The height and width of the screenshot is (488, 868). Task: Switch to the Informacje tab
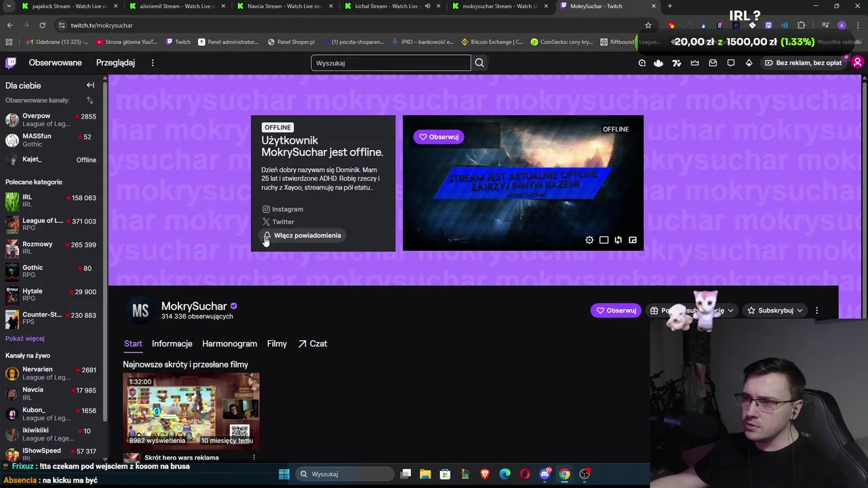(x=172, y=344)
